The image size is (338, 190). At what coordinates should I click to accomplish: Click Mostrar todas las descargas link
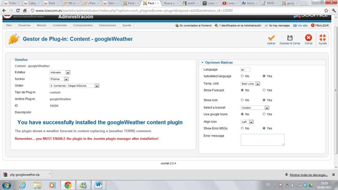[x=309, y=175]
